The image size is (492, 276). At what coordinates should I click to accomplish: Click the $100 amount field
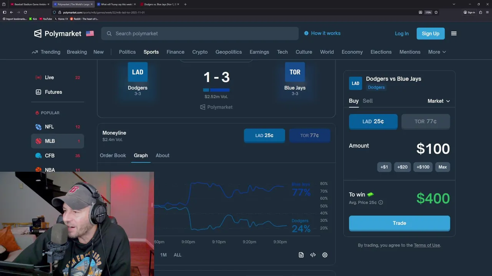point(433,149)
